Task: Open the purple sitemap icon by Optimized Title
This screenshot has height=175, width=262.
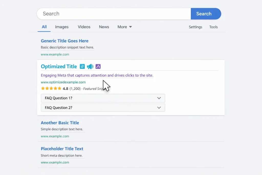Action: [x=98, y=66]
